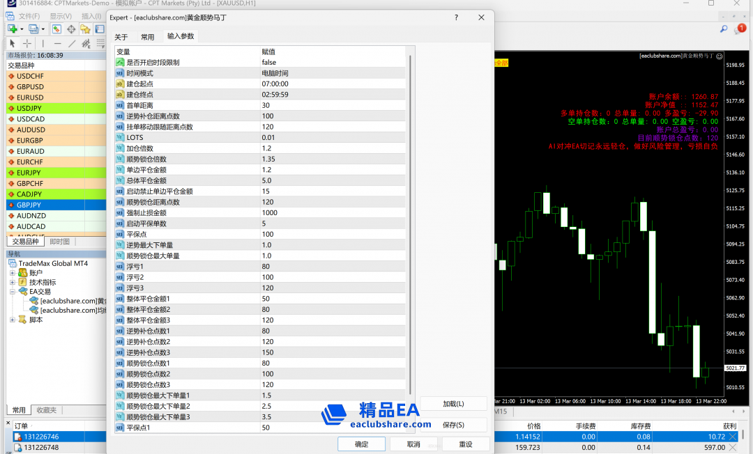
Task: Click the 加载(L) button
Action: tap(454, 404)
